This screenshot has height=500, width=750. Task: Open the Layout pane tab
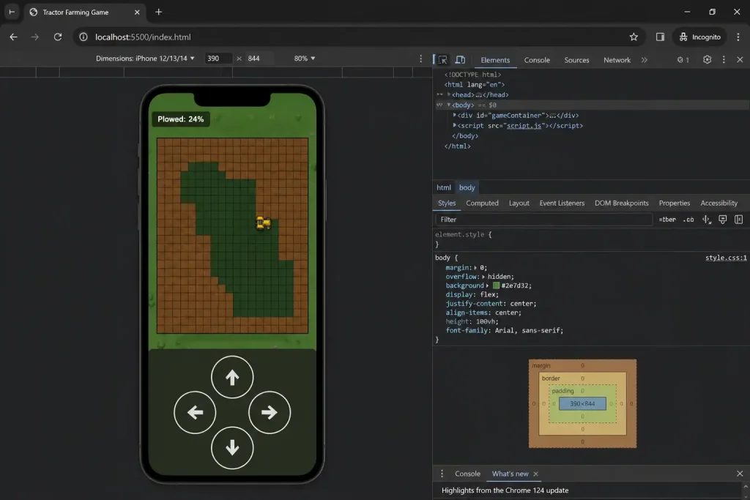click(x=519, y=204)
